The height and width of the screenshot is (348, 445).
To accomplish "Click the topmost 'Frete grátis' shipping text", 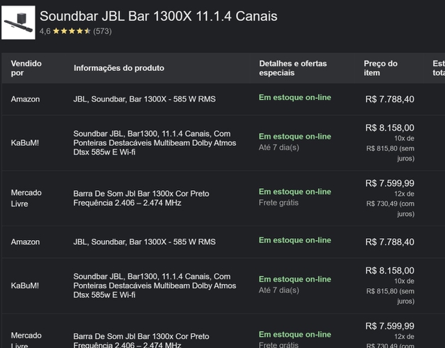I will [279, 203].
